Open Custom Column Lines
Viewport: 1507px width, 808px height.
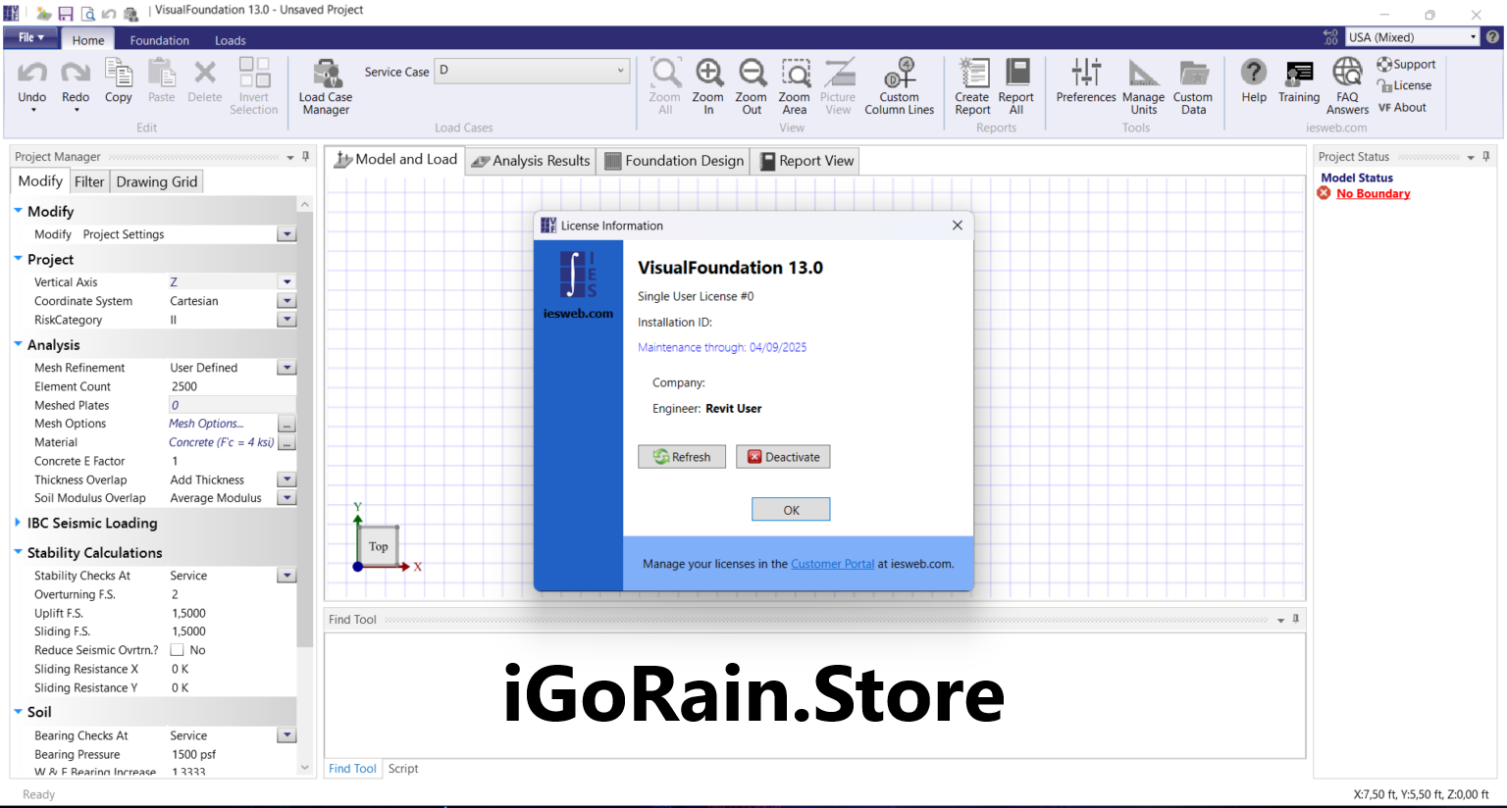899,86
